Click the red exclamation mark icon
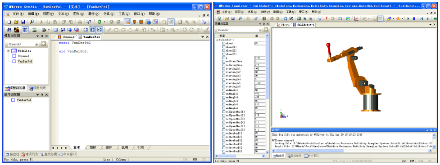This screenshot has width=440, height=165. [327, 19]
